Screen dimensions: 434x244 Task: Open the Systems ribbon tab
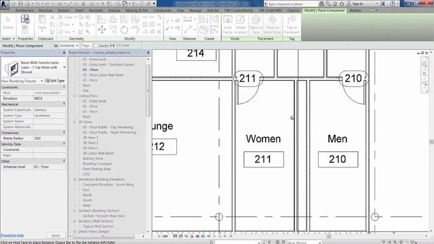64,10
